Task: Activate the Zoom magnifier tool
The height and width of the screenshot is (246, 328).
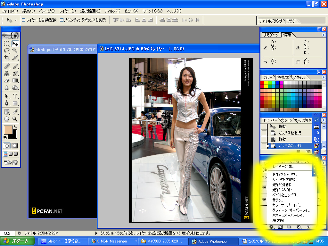Action: [15, 119]
